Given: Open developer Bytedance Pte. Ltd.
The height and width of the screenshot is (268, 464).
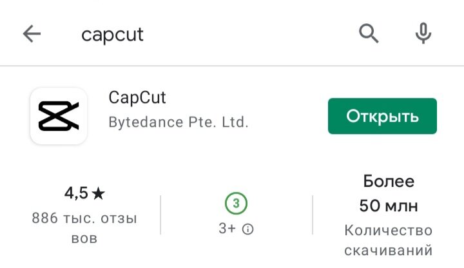Looking at the screenshot, I should (x=179, y=122).
